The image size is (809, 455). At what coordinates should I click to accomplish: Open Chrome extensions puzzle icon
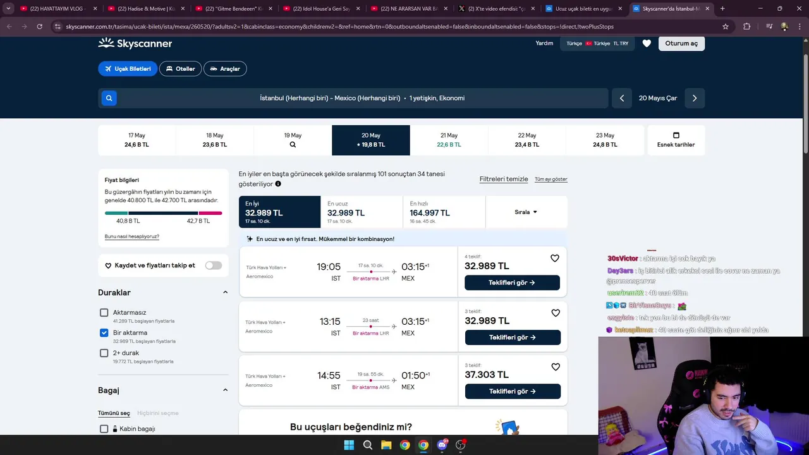pyautogui.click(x=746, y=27)
